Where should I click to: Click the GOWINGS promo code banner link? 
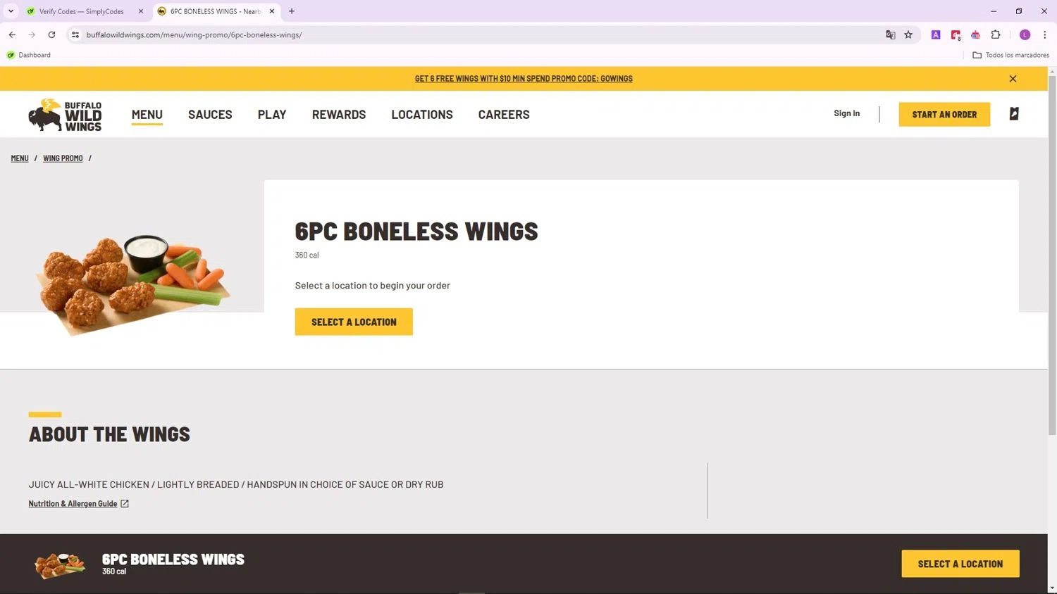pyautogui.click(x=524, y=79)
